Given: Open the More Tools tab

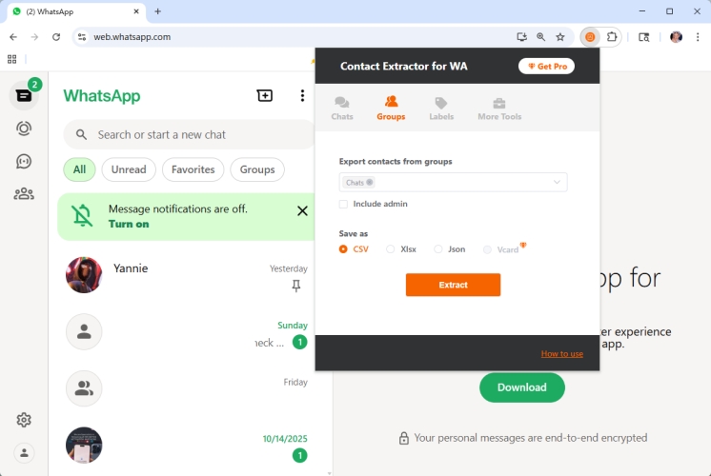Looking at the screenshot, I should [499, 109].
